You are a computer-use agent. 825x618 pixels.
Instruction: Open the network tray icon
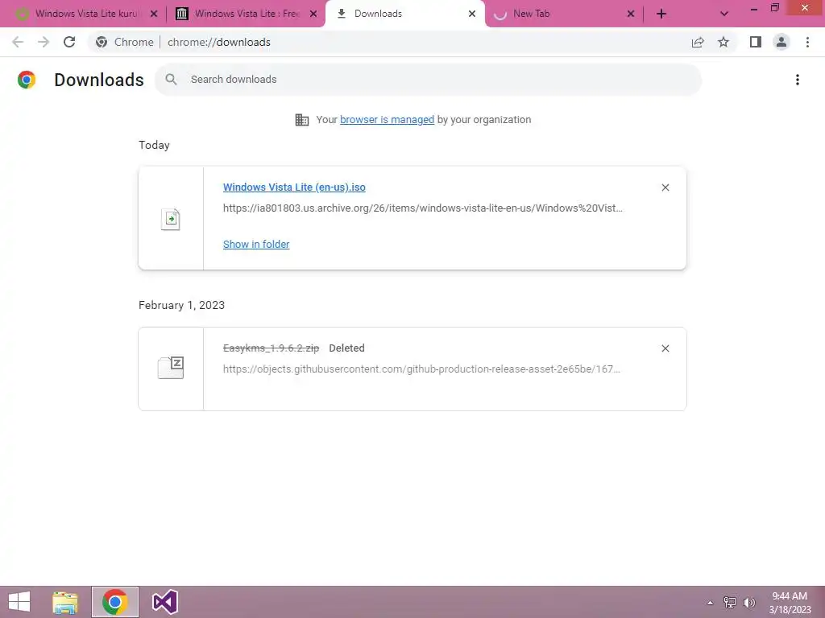click(x=730, y=603)
